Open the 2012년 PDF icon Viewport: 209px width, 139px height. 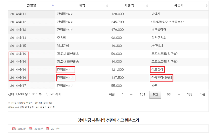[x=14, y=129]
